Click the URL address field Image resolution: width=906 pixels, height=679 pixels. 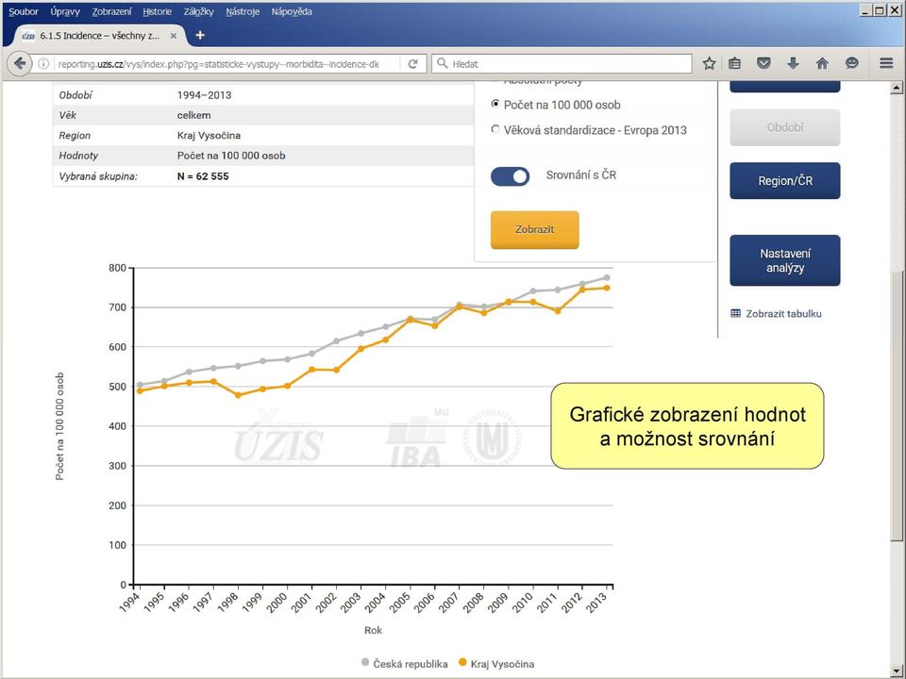click(x=218, y=64)
